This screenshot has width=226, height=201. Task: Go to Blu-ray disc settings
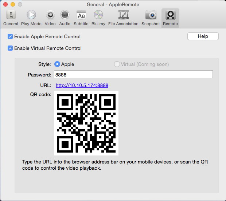coord(98,18)
